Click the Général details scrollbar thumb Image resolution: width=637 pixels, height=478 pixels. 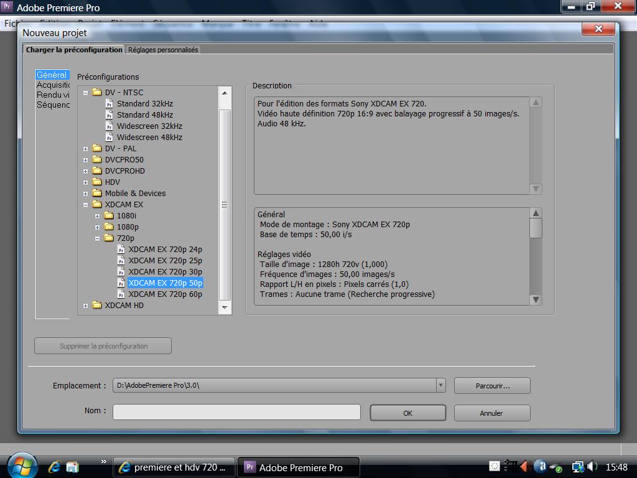click(x=536, y=228)
